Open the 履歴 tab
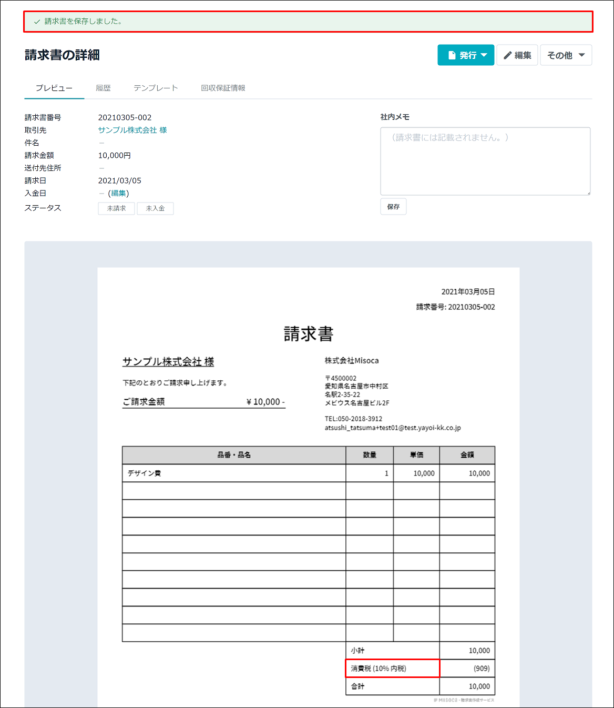The image size is (614, 708). tap(103, 88)
